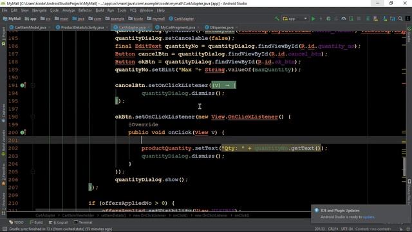Open the Build tool window
This screenshot has height=232, width=412.
tap(36, 222)
